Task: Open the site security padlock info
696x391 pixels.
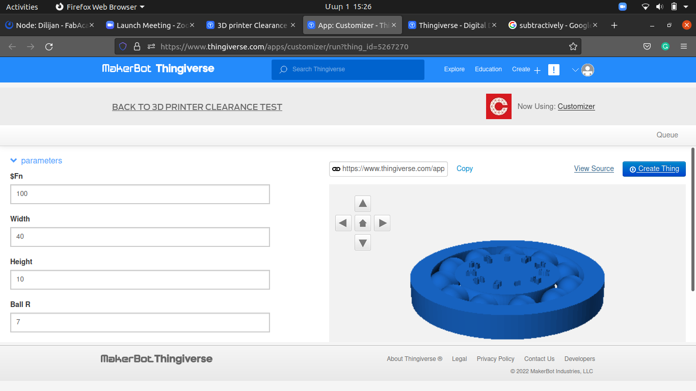Action: tap(137, 47)
